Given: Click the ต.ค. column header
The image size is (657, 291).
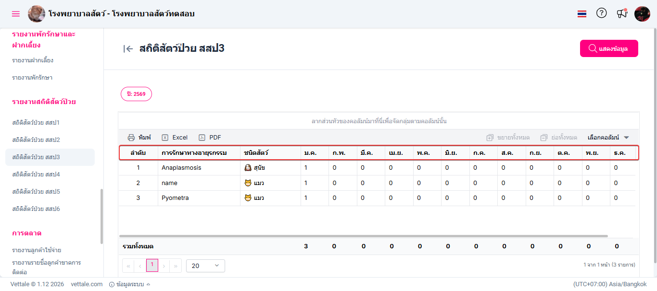Looking at the screenshot, I should pyautogui.click(x=568, y=152).
